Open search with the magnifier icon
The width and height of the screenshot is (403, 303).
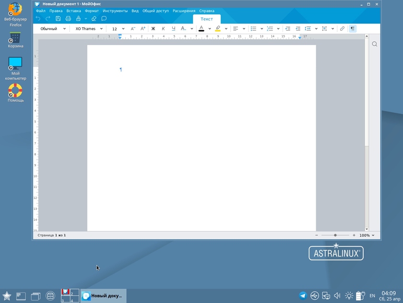click(x=375, y=44)
